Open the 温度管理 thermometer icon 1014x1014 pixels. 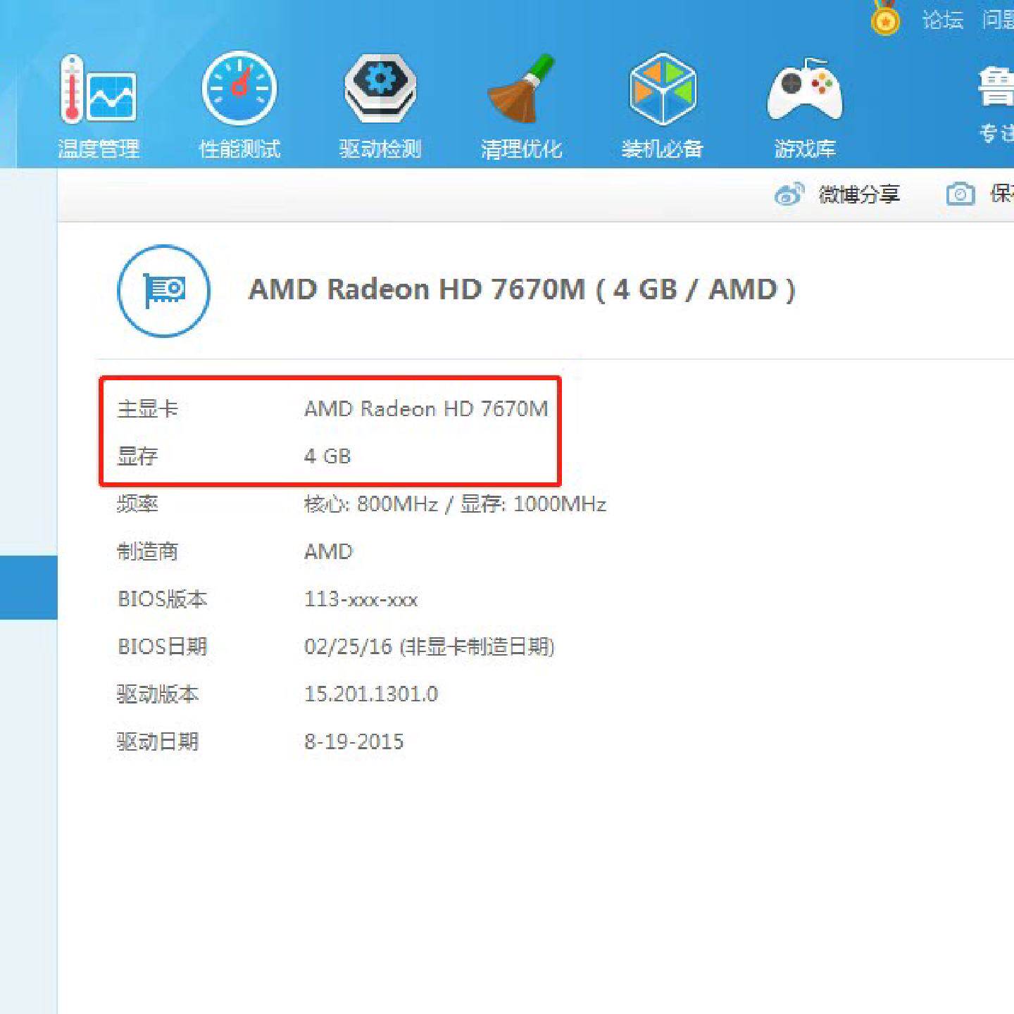click(98, 89)
